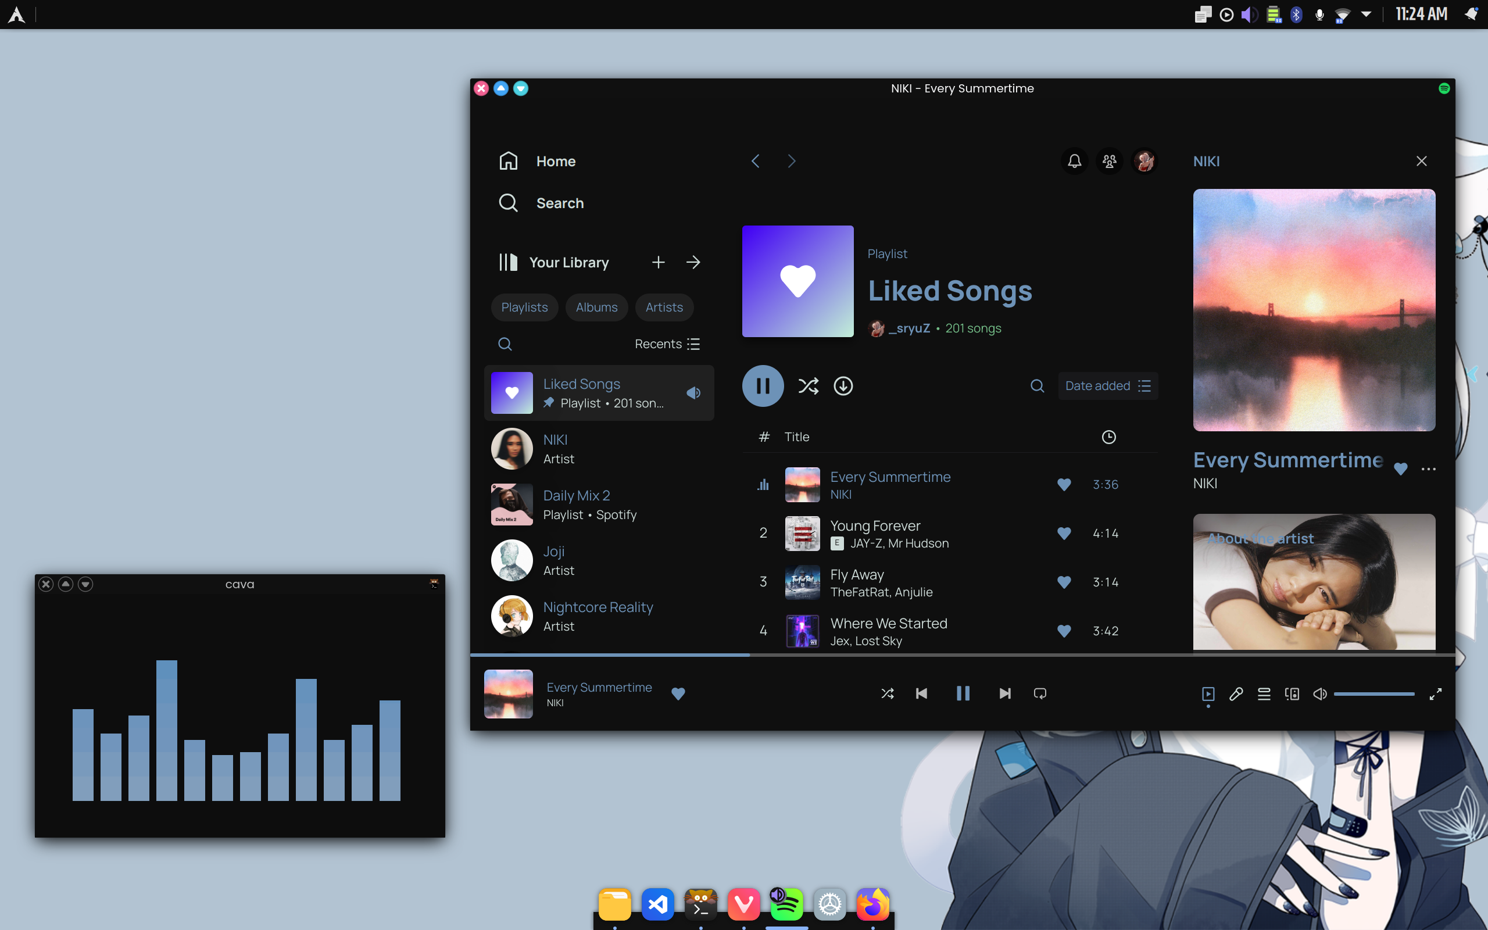This screenshot has width=1488, height=930.
Task: Open Visual Studio Code from dock
Action: point(657,904)
